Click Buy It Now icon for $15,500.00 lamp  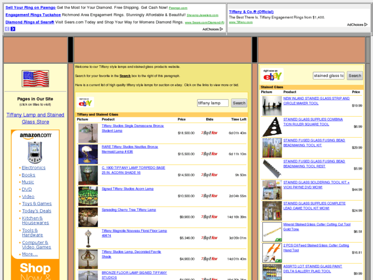(x=209, y=154)
